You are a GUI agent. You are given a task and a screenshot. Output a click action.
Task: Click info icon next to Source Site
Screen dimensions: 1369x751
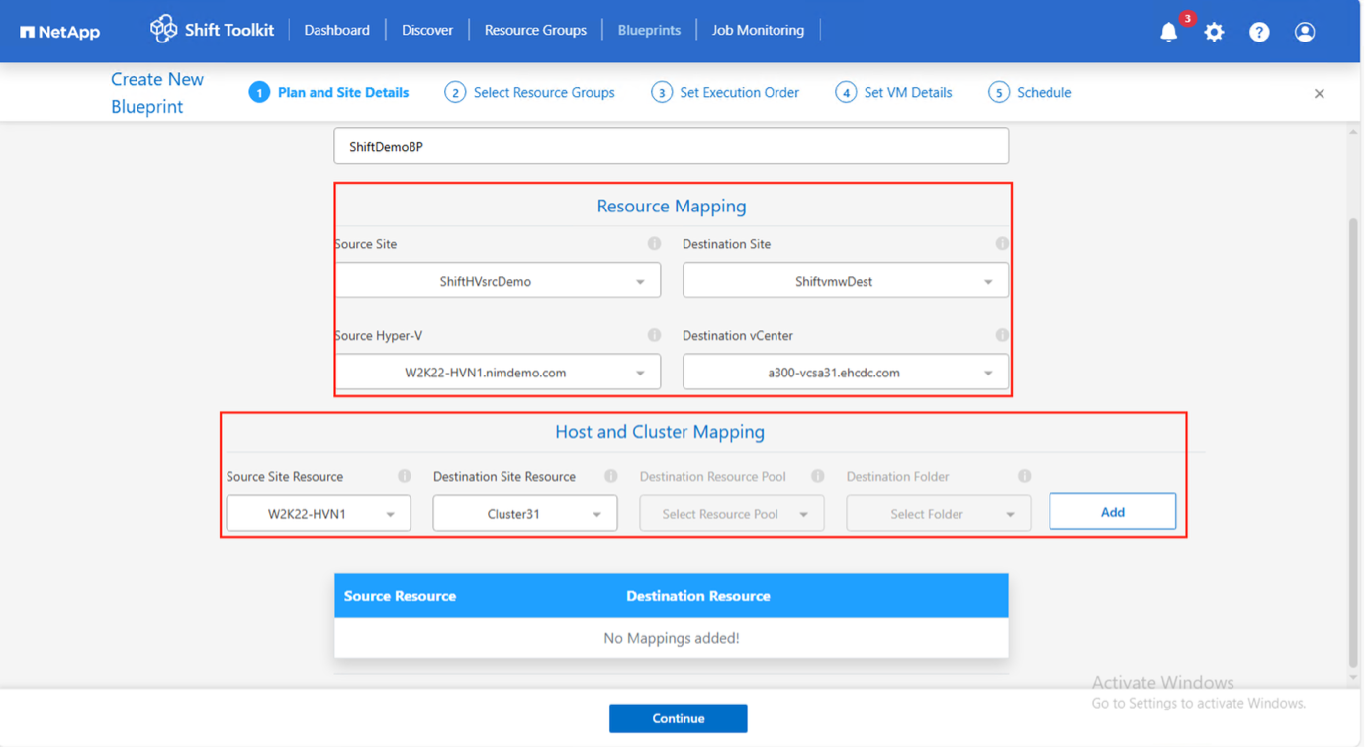tap(654, 244)
